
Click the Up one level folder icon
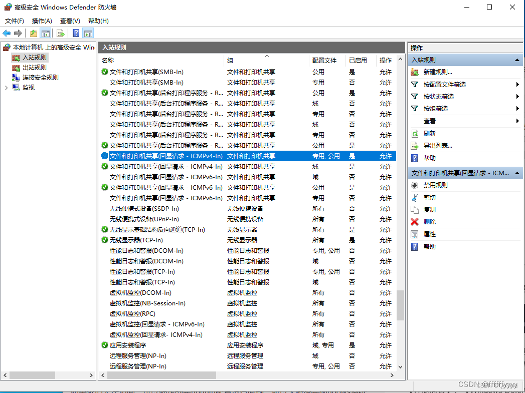pos(34,33)
